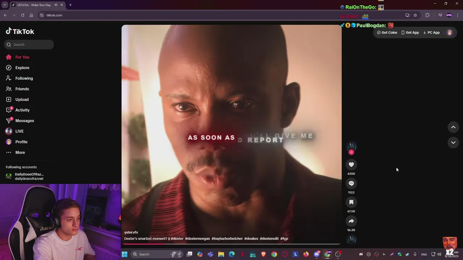The width and height of the screenshot is (463, 260).
Task: Click the TikTok logo
Action: pos(20,31)
